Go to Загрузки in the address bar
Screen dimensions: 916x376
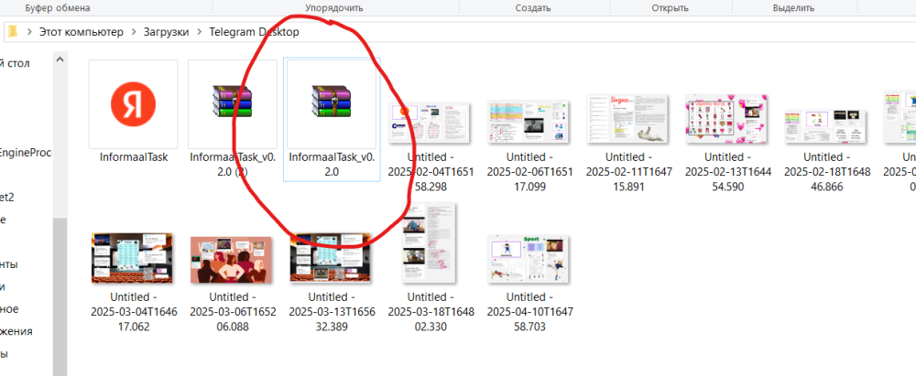click(x=167, y=32)
